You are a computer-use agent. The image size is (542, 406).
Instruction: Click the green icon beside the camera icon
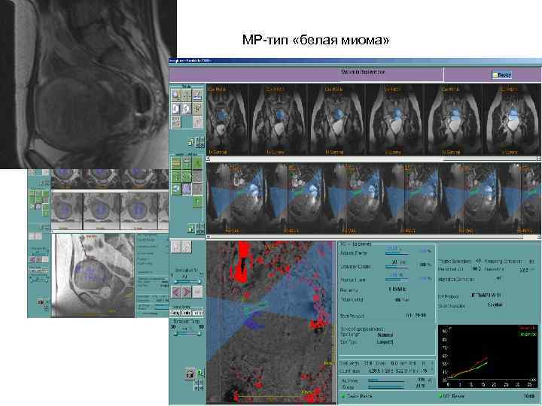pyautogui.click(x=200, y=373)
